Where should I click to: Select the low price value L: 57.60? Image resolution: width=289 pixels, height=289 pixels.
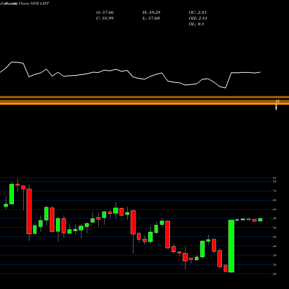(151, 18)
